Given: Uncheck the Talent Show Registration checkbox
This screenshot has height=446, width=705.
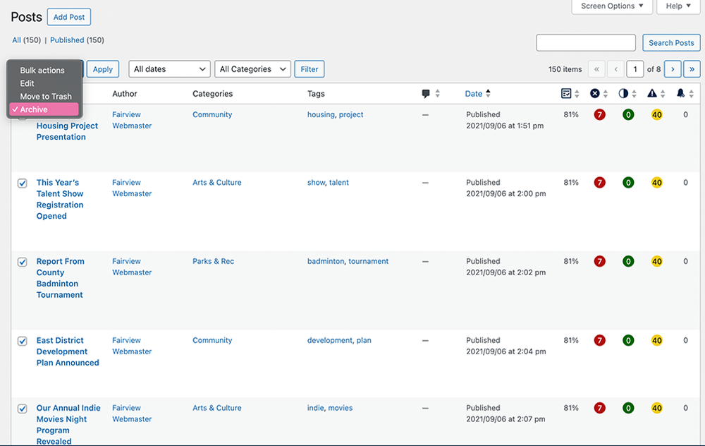Looking at the screenshot, I should 22,183.
